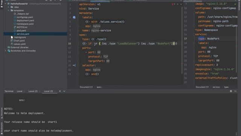Click line 10 with the if-or condition
Image resolution: width=241 pixels, height=136 pixels.
pos(130,44)
